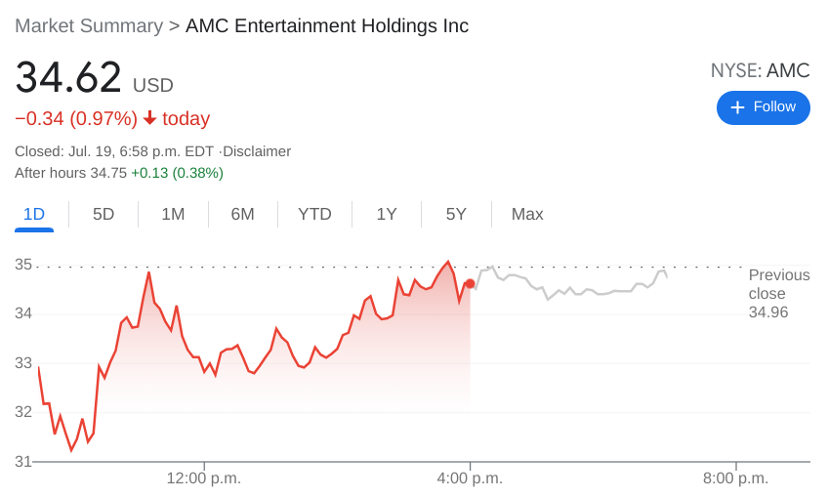Click the plus icon on Follow
This screenshot has height=498, width=828.
[737, 107]
